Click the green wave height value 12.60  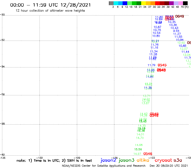(x=181, y=43)
